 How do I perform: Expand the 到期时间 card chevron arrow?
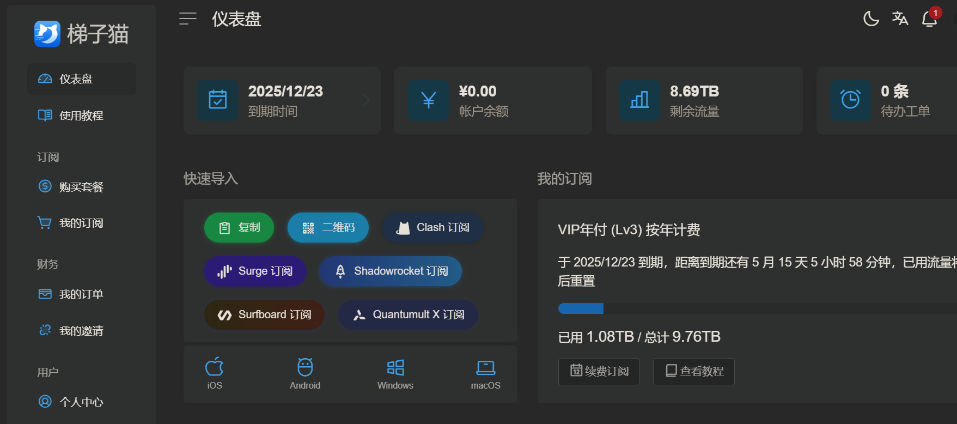pyautogui.click(x=366, y=100)
